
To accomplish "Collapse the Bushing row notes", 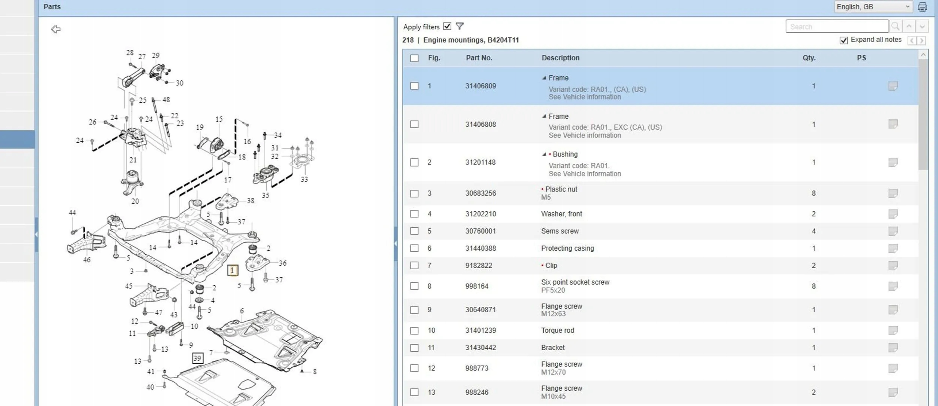I will coord(544,154).
